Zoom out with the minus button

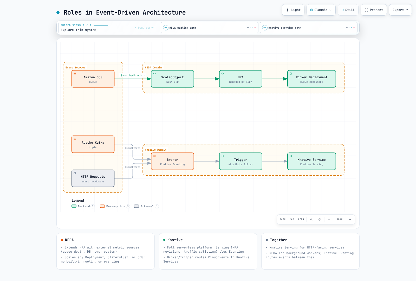[329, 219]
